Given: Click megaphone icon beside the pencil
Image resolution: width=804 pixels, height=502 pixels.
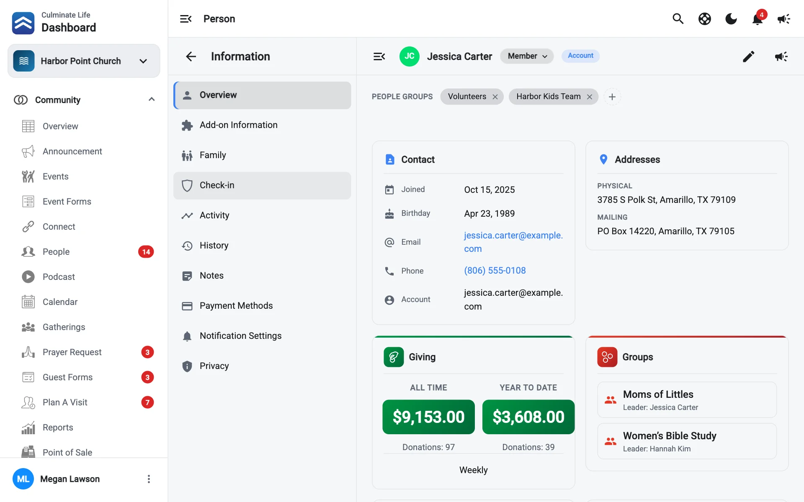Looking at the screenshot, I should (781, 56).
